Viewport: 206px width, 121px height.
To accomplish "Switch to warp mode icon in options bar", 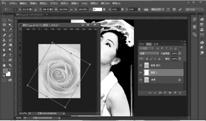I will [168, 9].
